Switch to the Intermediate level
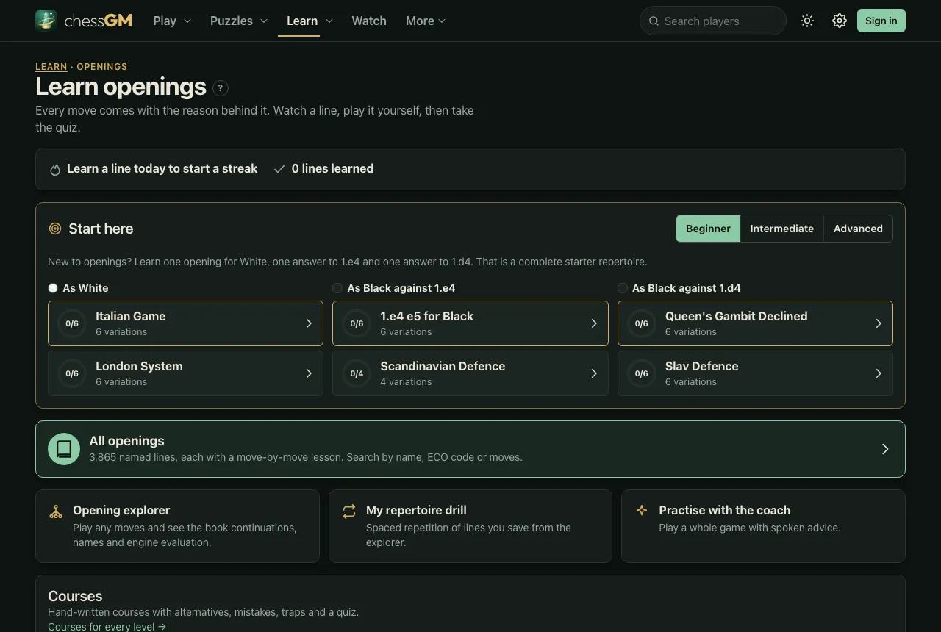Image resolution: width=941 pixels, height=632 pixels. 782,229
